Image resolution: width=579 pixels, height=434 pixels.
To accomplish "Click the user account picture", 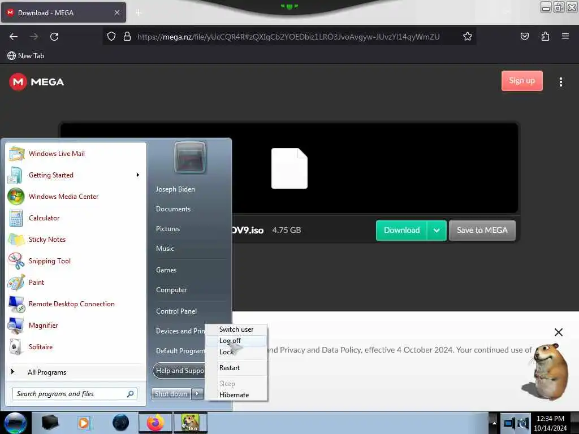I will pos(190,157).
